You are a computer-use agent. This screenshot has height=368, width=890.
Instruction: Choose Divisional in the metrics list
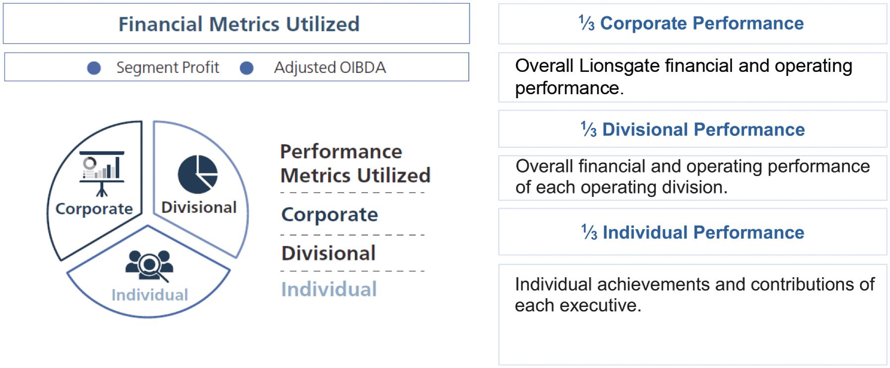coord(328,253)
